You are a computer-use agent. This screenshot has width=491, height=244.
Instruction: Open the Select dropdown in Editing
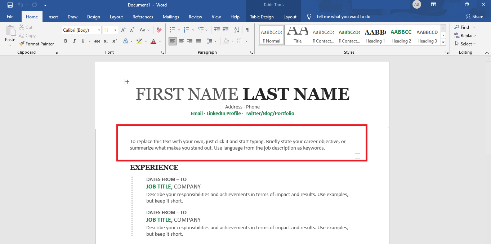[x=465, y=44]
